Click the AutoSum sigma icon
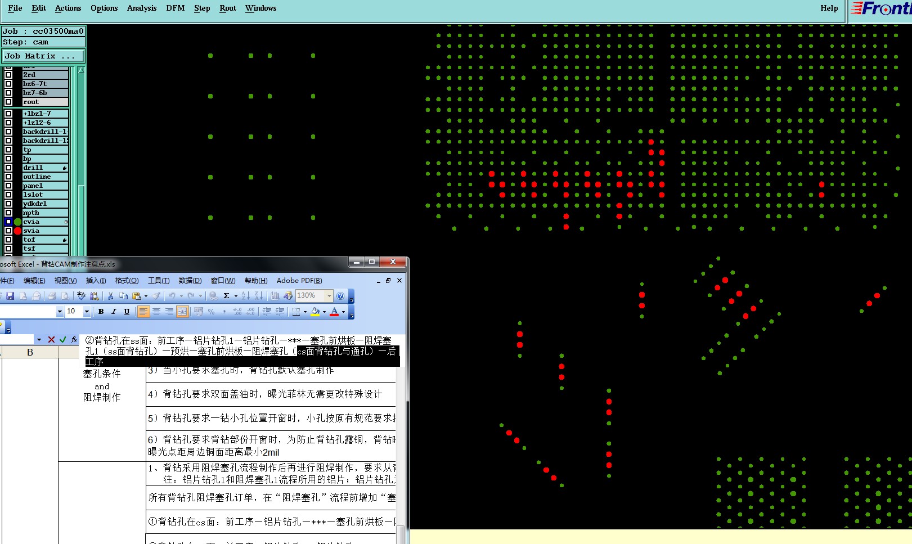Image resolution: width=912 pixels, height=544 pixels. (x=226, y=296)
